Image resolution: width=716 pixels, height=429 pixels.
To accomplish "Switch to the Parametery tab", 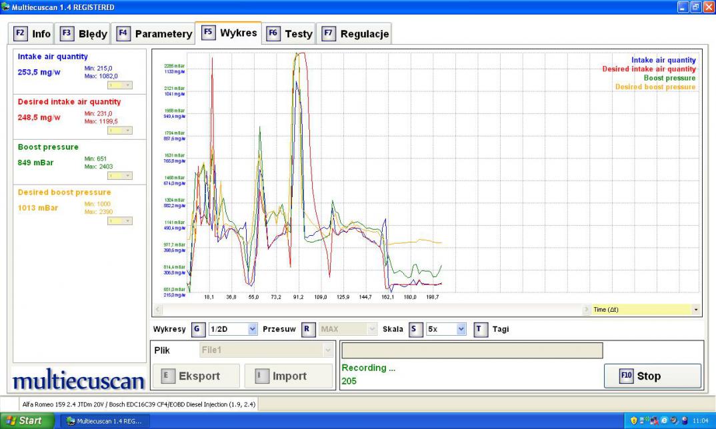I will click(x=154, y=34).
